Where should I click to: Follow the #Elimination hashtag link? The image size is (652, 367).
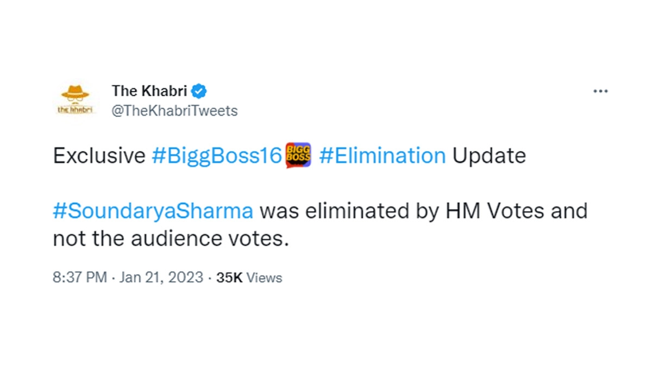[x=382, y=156]
